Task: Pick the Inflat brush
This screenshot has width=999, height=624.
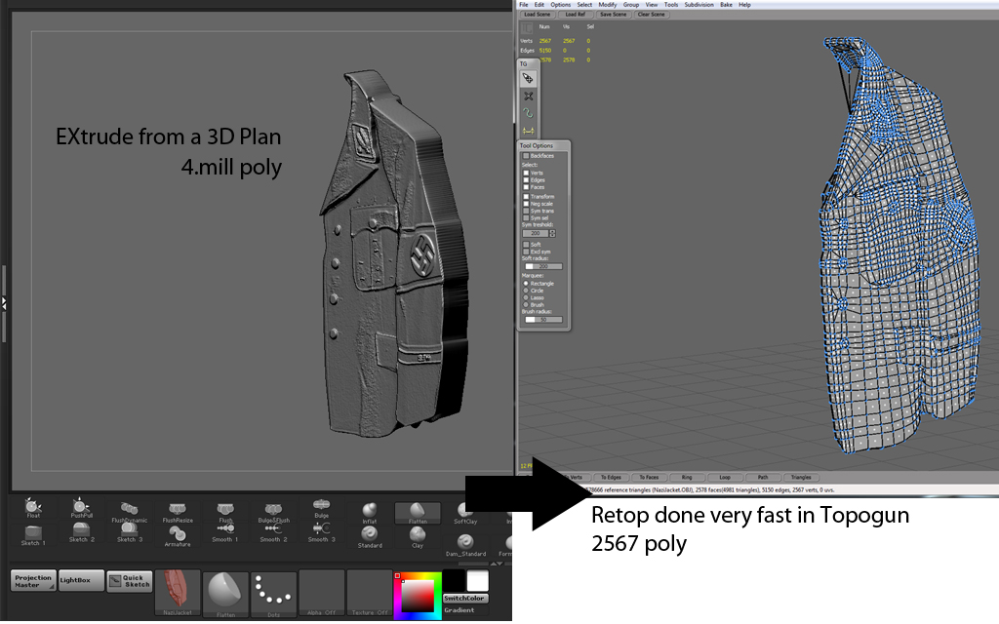Action: pos(370,513)
